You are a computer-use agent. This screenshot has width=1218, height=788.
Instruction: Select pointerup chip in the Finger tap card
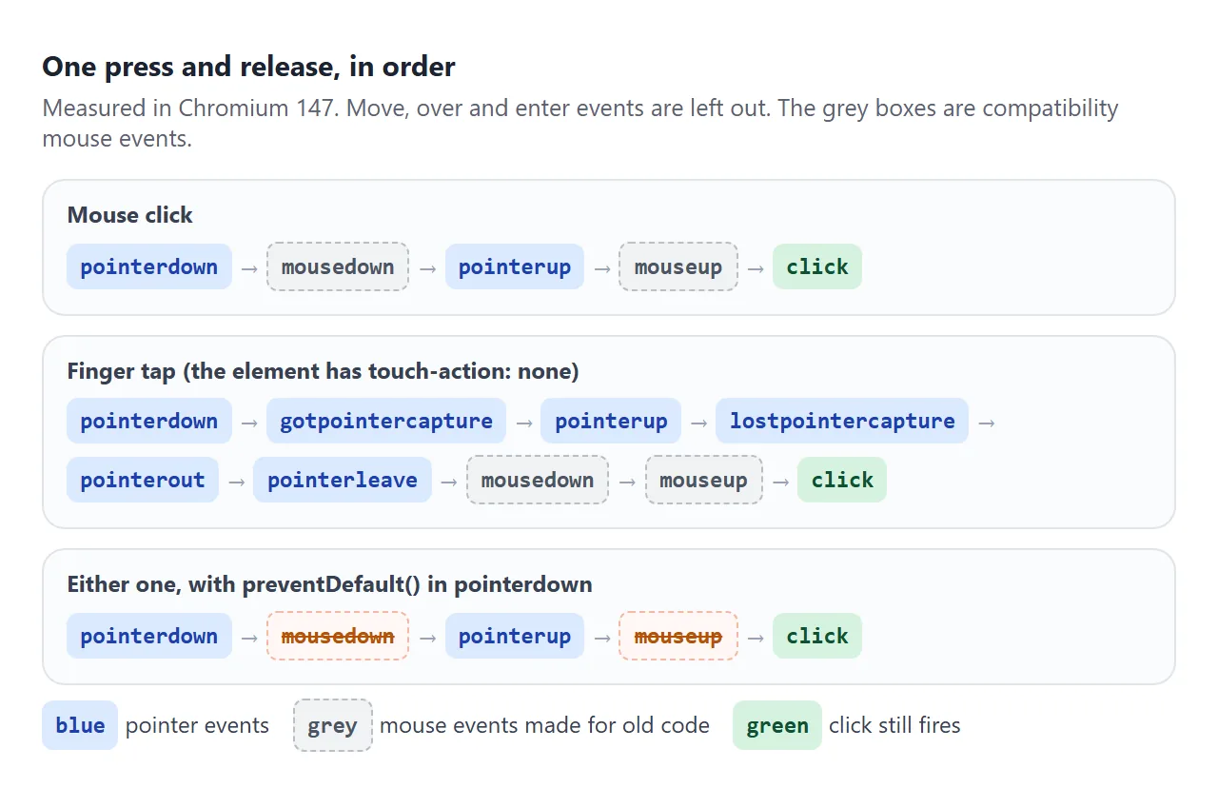[611, 421]
